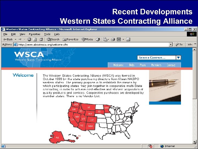Click the blocked cookie privacy status icon
This screenshot has height=149, width=198.
[150, 146]
